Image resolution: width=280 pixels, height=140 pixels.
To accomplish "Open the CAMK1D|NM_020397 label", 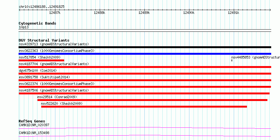I will [x=34, y=125].
